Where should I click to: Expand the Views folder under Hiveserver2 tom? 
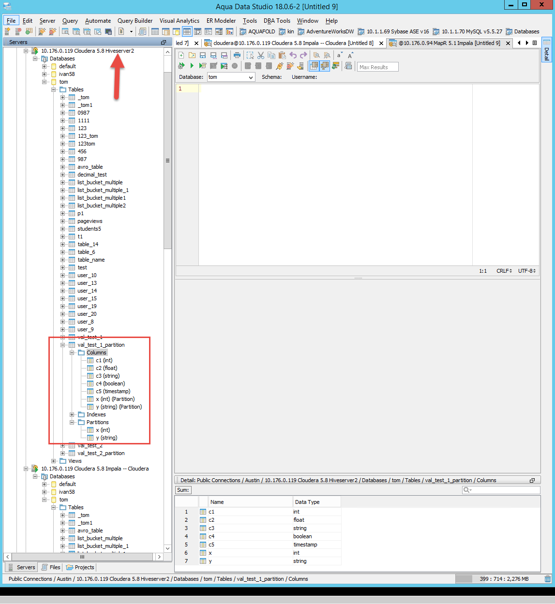click(x=54, y=461)
